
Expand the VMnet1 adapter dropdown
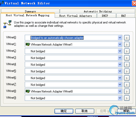pos(120,44)
